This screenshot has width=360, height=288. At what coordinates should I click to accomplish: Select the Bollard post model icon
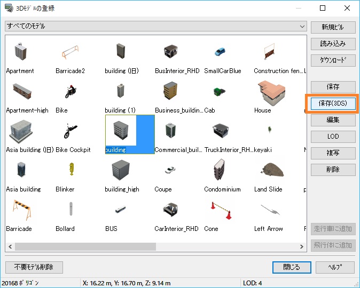[71, 209]
